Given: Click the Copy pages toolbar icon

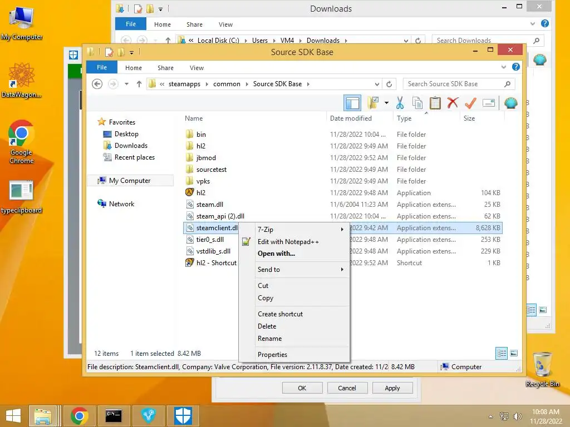Looking at the screenshot, I should pyautogui.click(x=417, y=103).
